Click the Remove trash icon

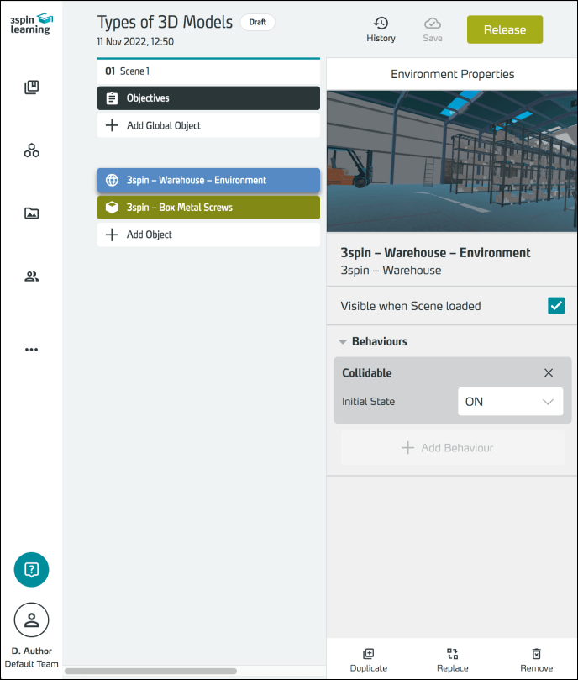(x=536, y=654)
